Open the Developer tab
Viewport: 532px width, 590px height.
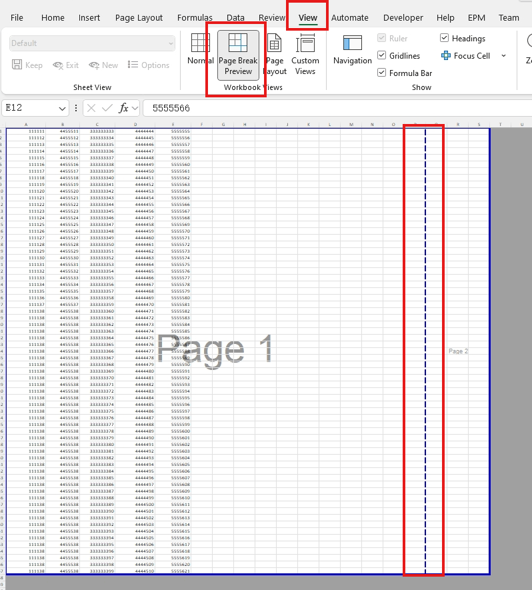pos(403,18)
